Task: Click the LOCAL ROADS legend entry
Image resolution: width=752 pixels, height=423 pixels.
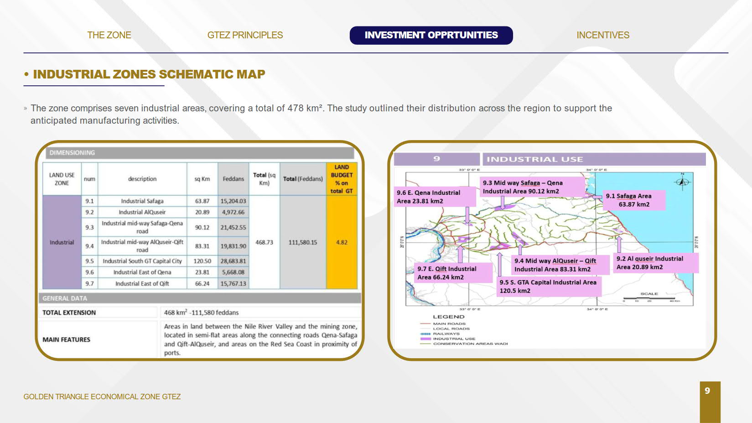Action: click(445, 329)
